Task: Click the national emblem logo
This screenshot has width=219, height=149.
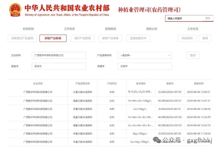Action: point(15,10)
